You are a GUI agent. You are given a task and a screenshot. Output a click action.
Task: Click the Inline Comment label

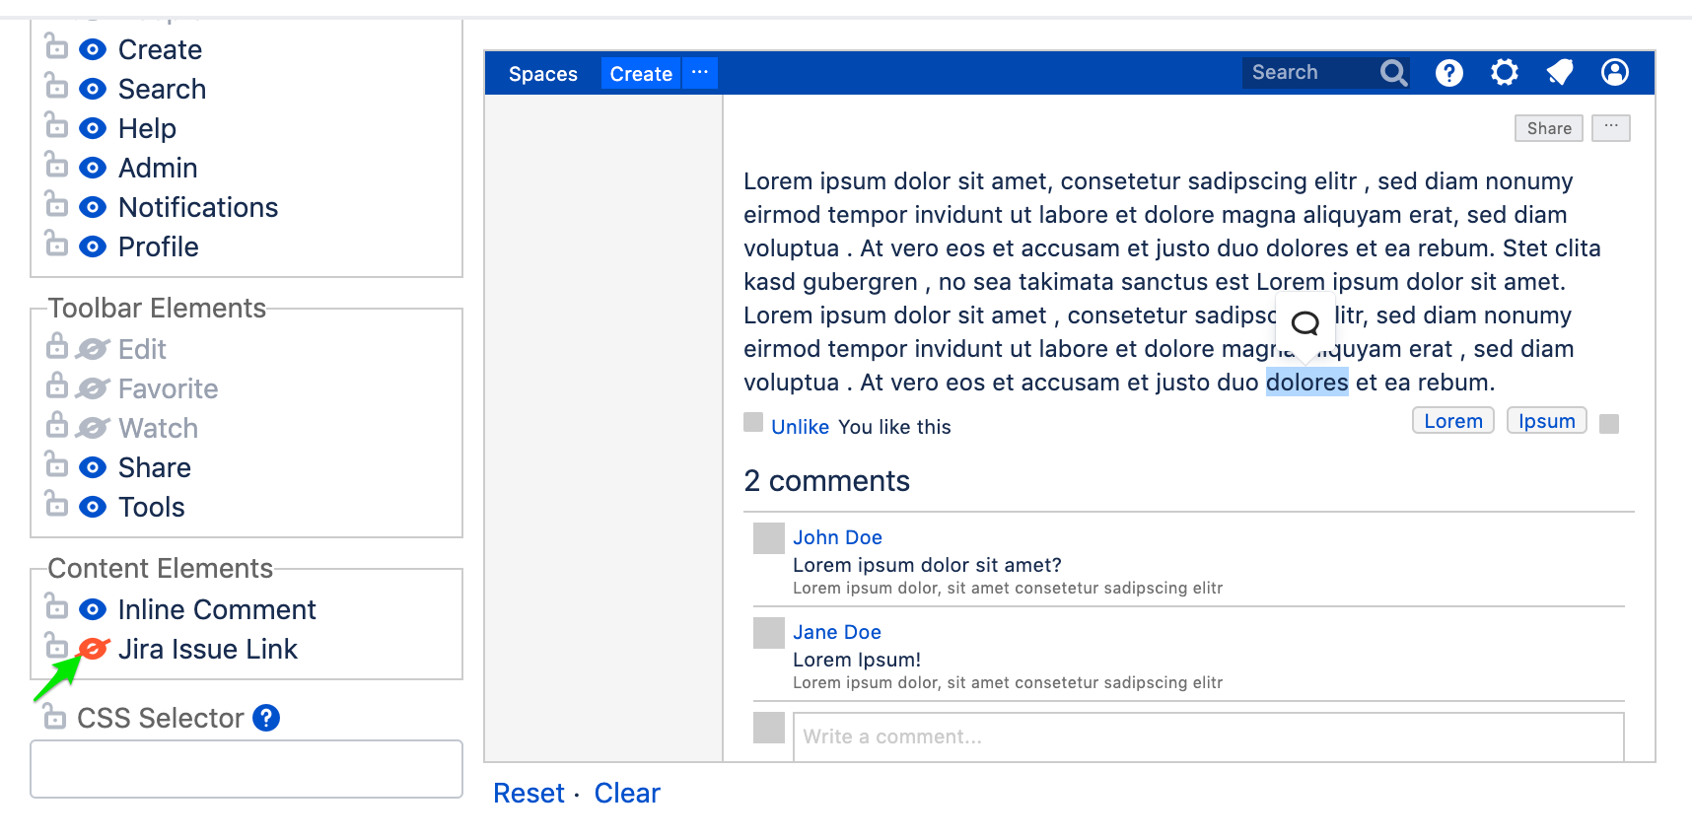point(217,609)
